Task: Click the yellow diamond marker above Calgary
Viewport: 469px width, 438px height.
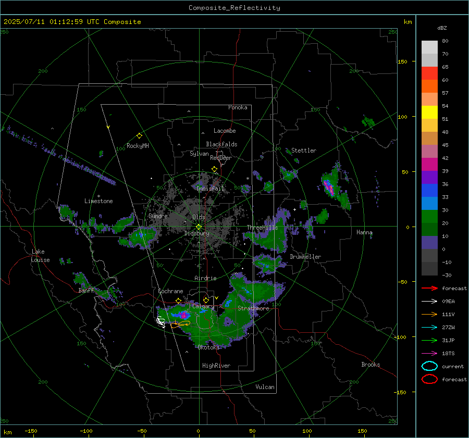Action: pyautogui.click(x=206, y=300)
